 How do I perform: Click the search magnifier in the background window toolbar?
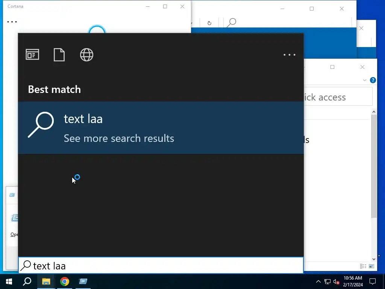click(231, 23)
